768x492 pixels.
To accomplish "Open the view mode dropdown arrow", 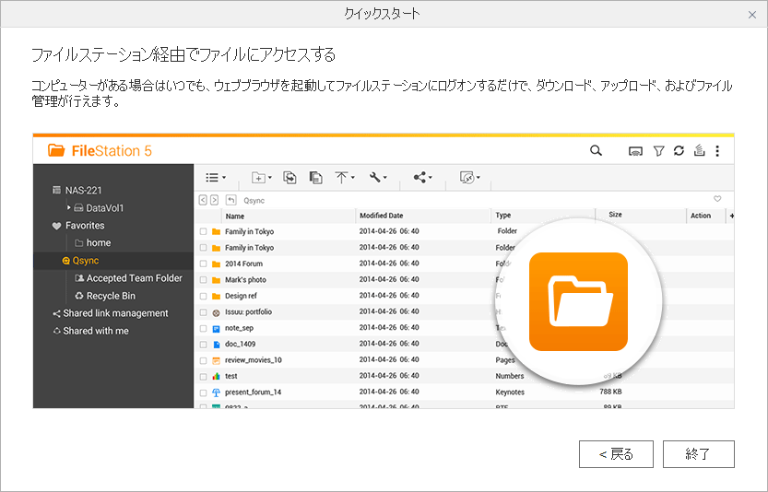I will click(x=224, y=178).
